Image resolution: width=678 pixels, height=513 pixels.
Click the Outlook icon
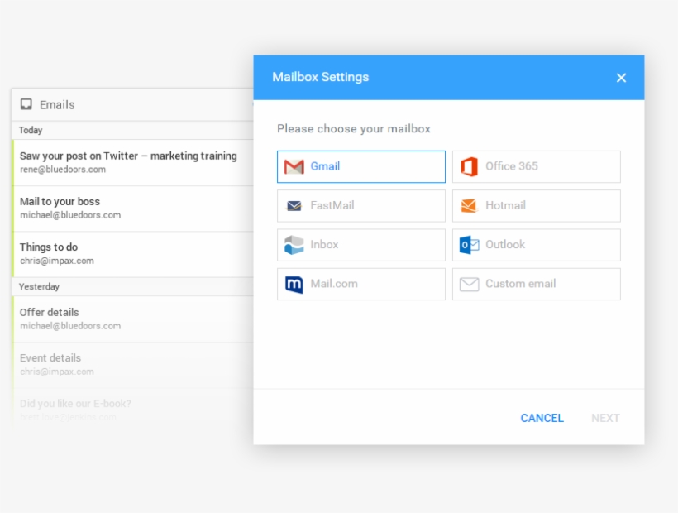(x=469, y=244)
